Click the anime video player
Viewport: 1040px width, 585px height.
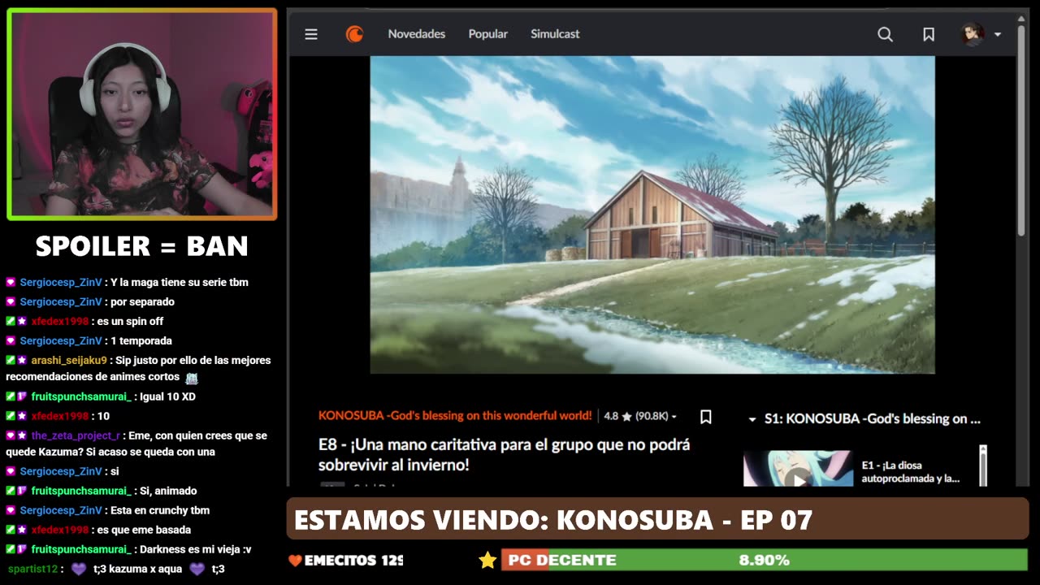tap(652, 214)
